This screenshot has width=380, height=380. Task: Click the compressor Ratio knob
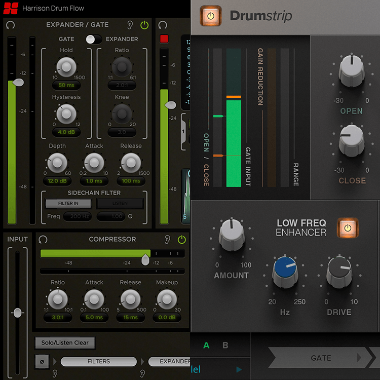click(x=58, y=299)
